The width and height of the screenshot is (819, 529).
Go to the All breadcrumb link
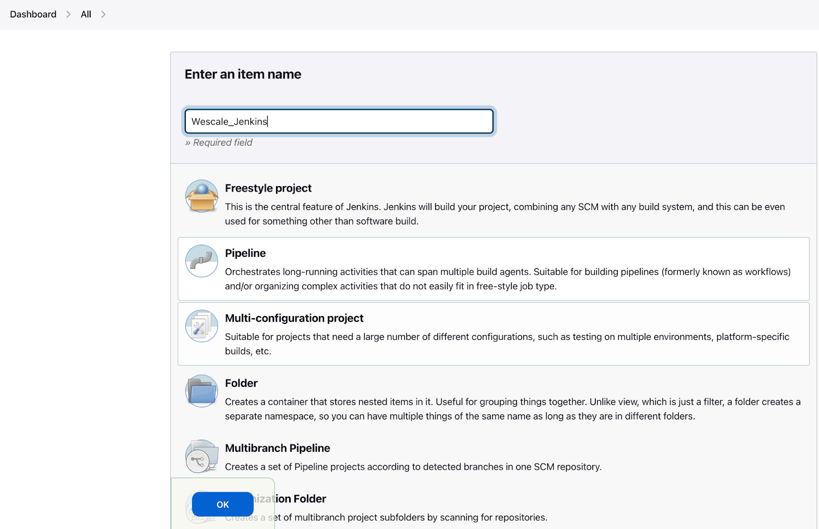[x=86, y=14]
